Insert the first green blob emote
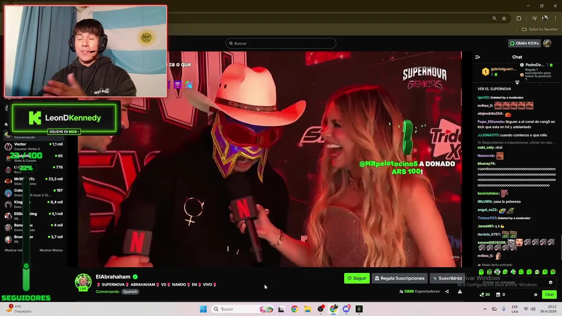 (481, 272)
